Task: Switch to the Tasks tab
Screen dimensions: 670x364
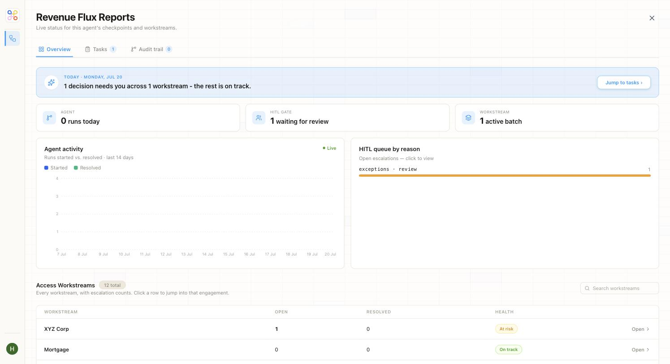Action: [100, 49]
